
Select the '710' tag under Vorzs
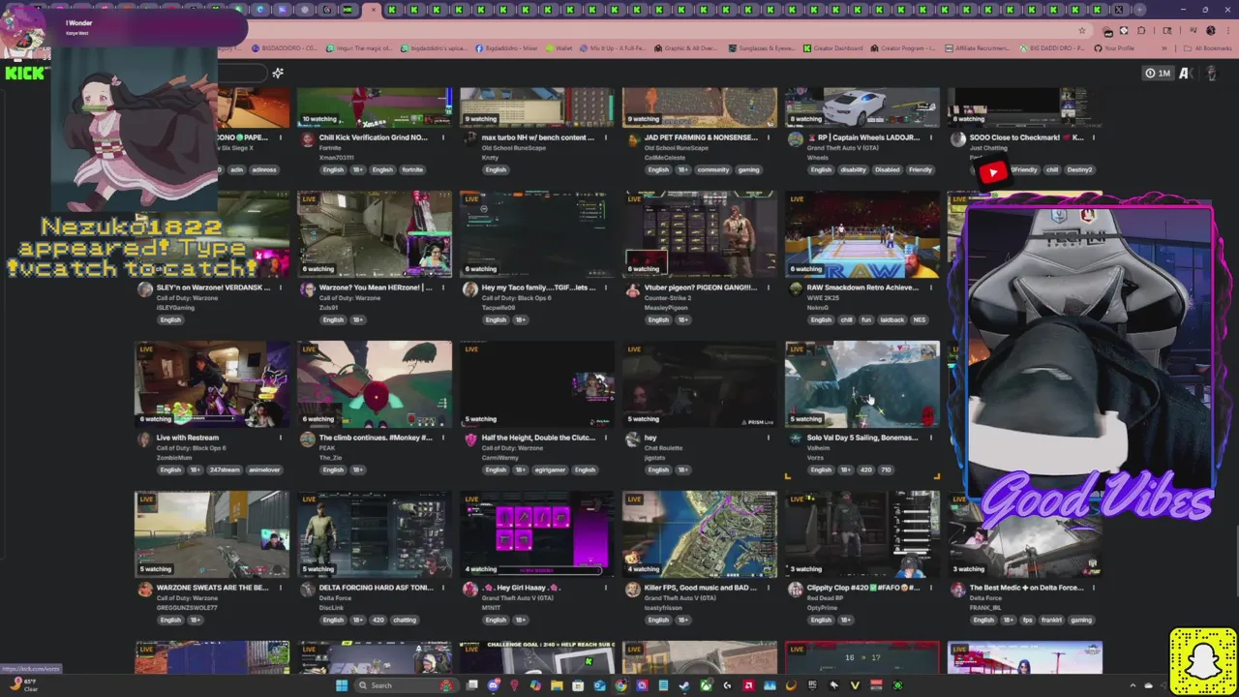pyautogui.click(x=886, y=470)
